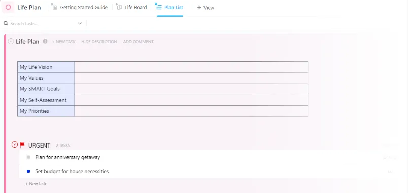408x193 pixels.
Task: Click the plus icon to add View
Action: (199, 8)
